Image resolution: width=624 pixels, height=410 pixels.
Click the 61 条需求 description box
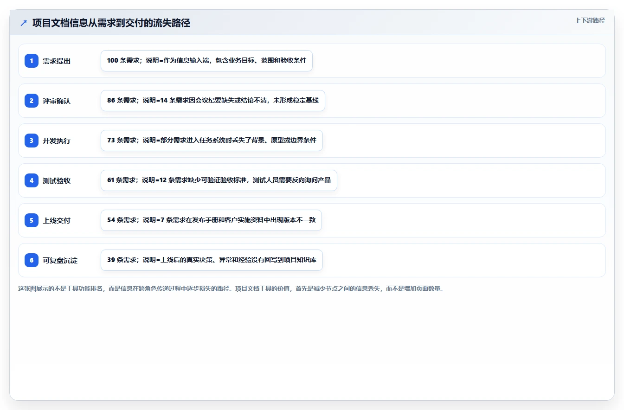tap(219, 180)
